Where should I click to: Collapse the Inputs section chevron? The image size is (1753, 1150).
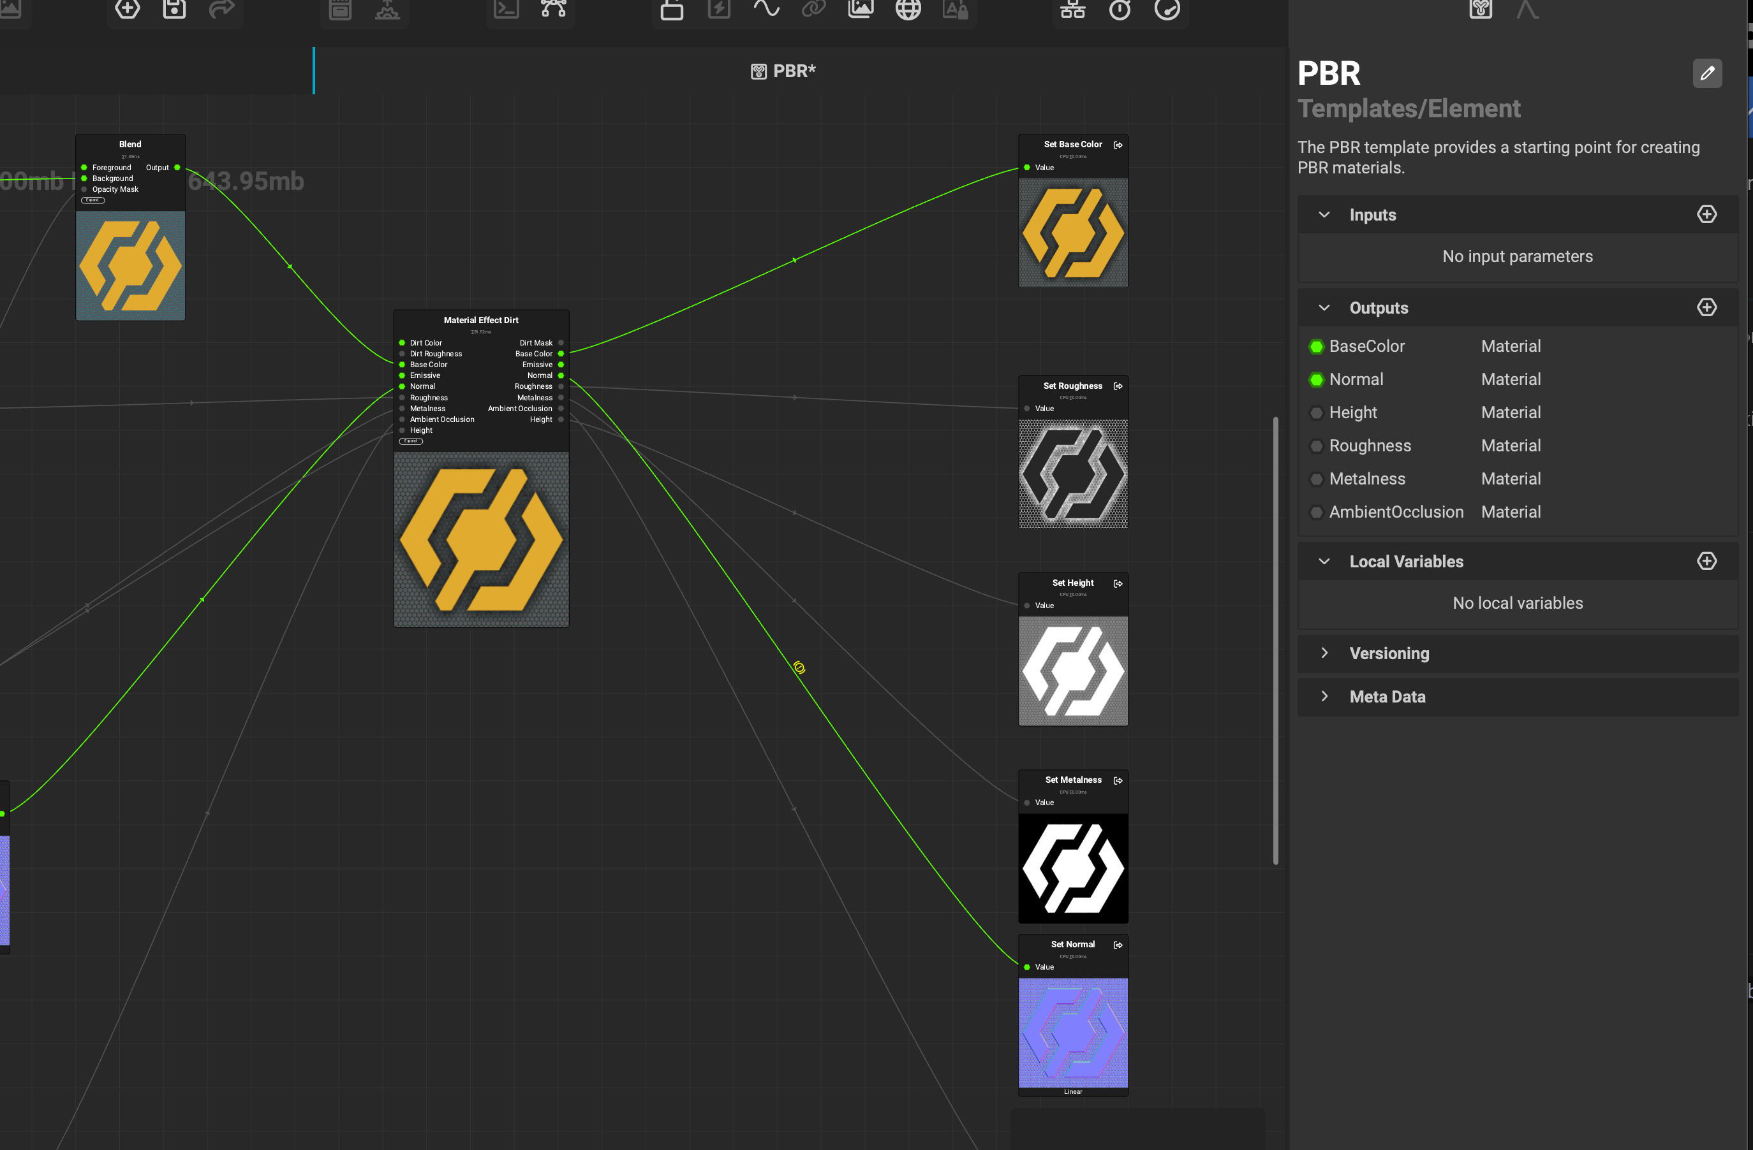coord(1324,215)
